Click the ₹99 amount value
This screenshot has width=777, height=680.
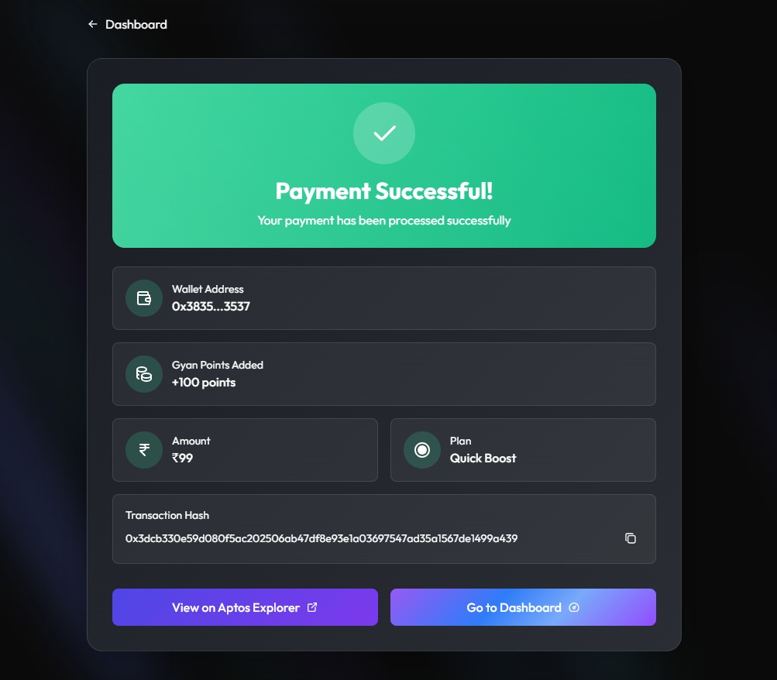[x=182, y=458]
